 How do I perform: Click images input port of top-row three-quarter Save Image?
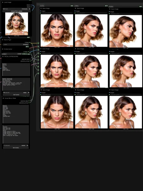[75, 11]
